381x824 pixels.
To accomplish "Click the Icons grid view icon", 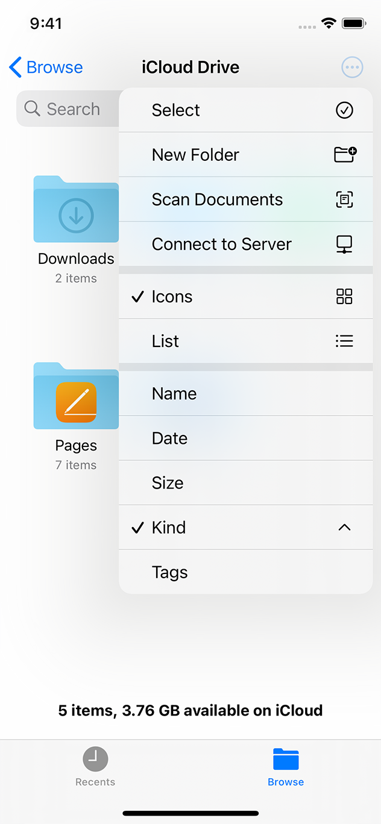I will 344,296.
